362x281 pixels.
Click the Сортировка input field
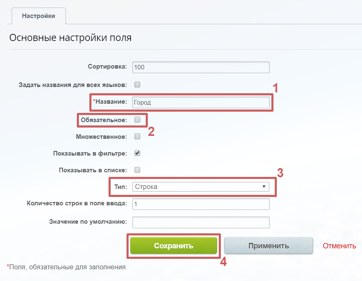(x=201, y=67)
